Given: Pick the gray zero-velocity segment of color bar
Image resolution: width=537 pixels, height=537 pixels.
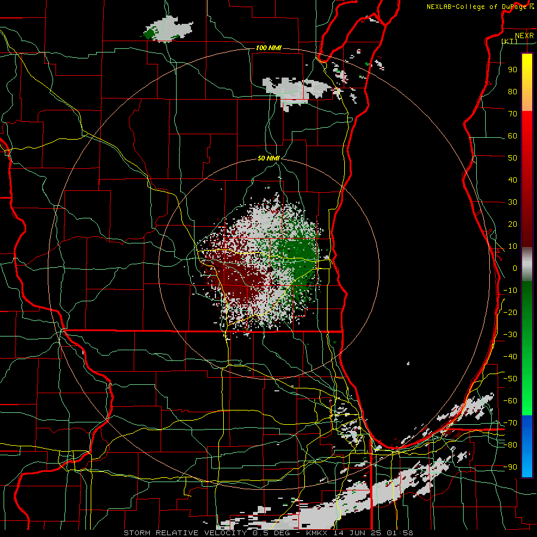Looking at the screenshot, I should (x=527, y=264).
